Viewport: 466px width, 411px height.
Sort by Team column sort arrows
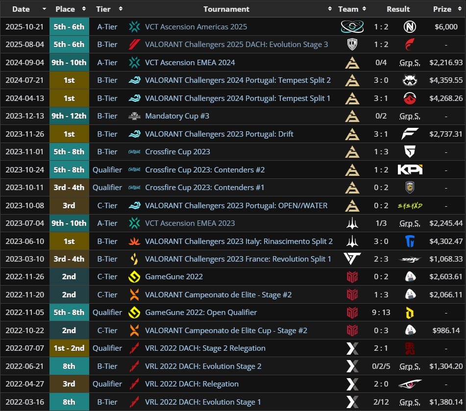364,9
